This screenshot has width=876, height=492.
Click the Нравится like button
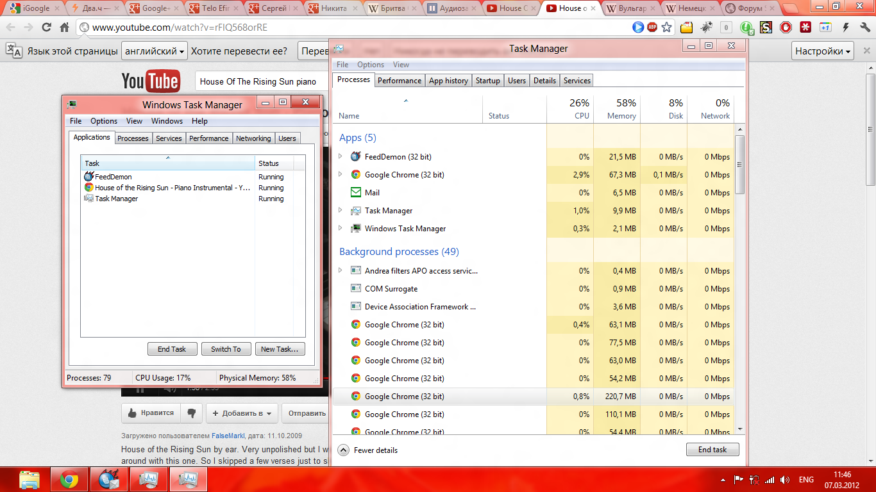(x=151, y=413)
